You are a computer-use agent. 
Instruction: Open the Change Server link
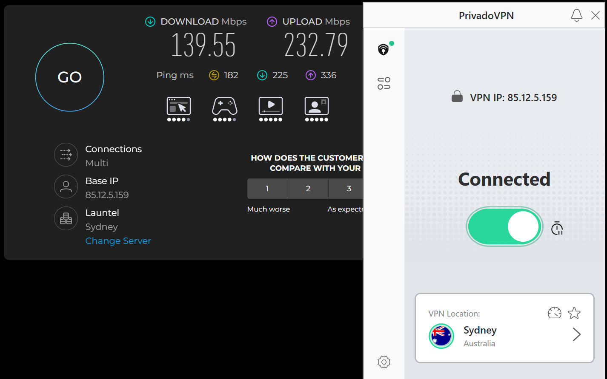pos(118,241)
